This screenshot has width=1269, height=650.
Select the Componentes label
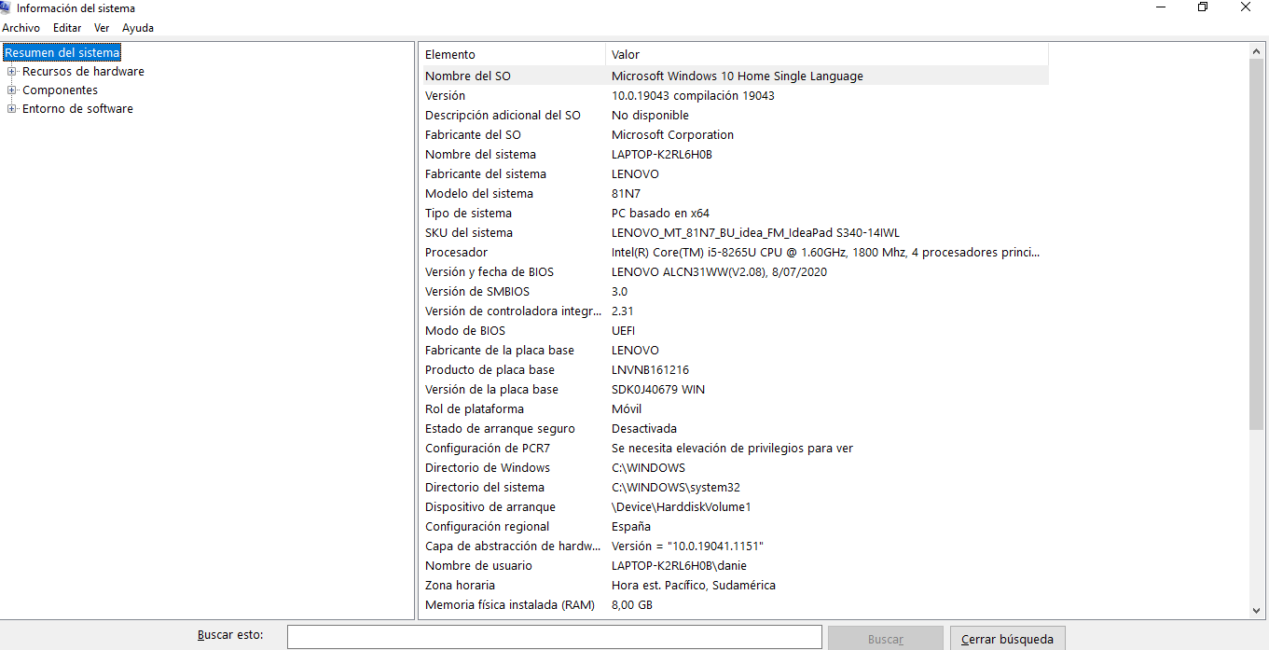click(x=60, y=90)
